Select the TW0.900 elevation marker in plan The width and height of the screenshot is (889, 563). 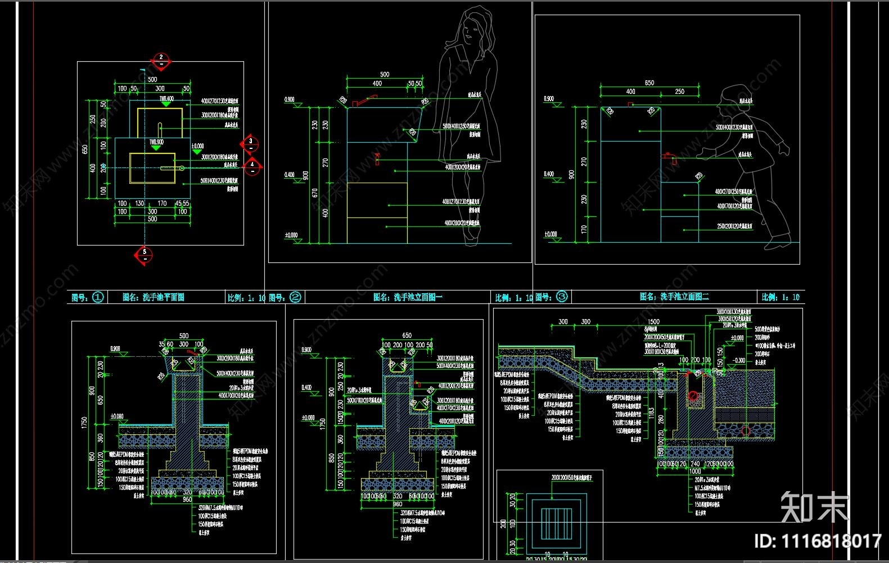156,145
